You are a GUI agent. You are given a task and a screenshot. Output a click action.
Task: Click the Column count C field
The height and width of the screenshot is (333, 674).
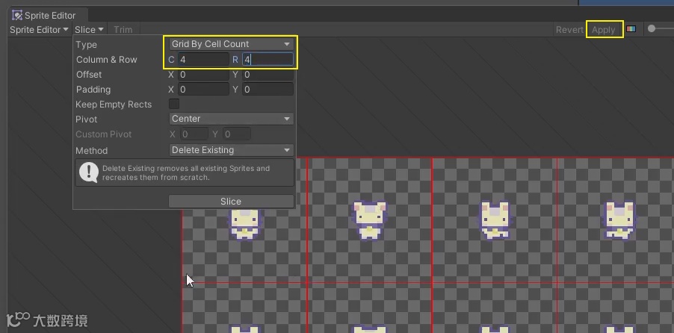pos(203,59)
